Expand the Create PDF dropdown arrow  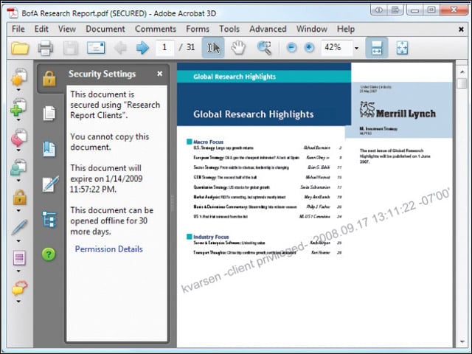(x=18, y=90)
